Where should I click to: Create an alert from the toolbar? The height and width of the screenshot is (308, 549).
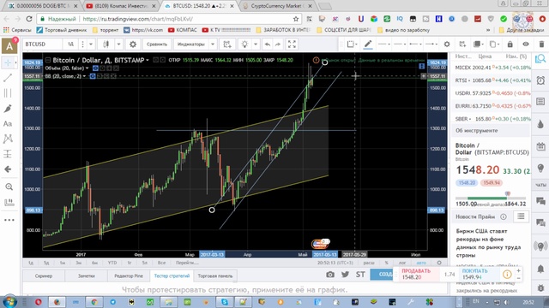pyautogui.click(x=227, y=44)
